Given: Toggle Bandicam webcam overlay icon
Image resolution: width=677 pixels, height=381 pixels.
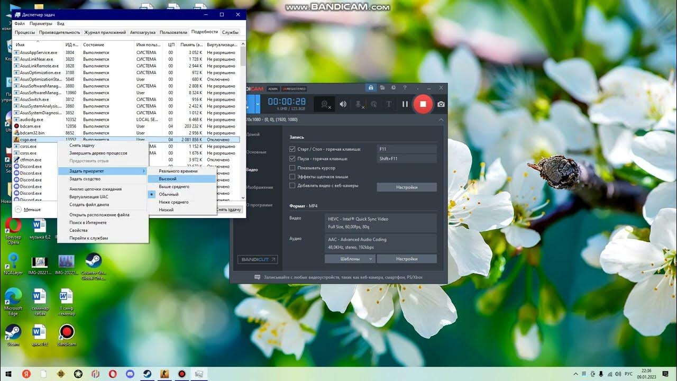Looking at the screenshot, I should (325, 104).
